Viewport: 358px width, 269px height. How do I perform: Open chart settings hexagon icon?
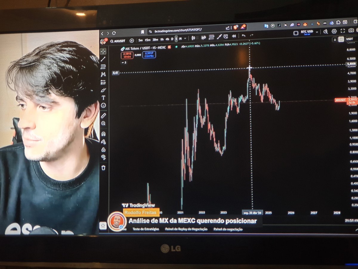point(334,31)
